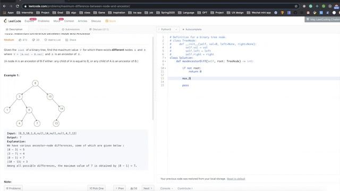This screenshot has width=340, height=191.
Task: Switch to the Submissions tab
Action: [x=71, y=29]
